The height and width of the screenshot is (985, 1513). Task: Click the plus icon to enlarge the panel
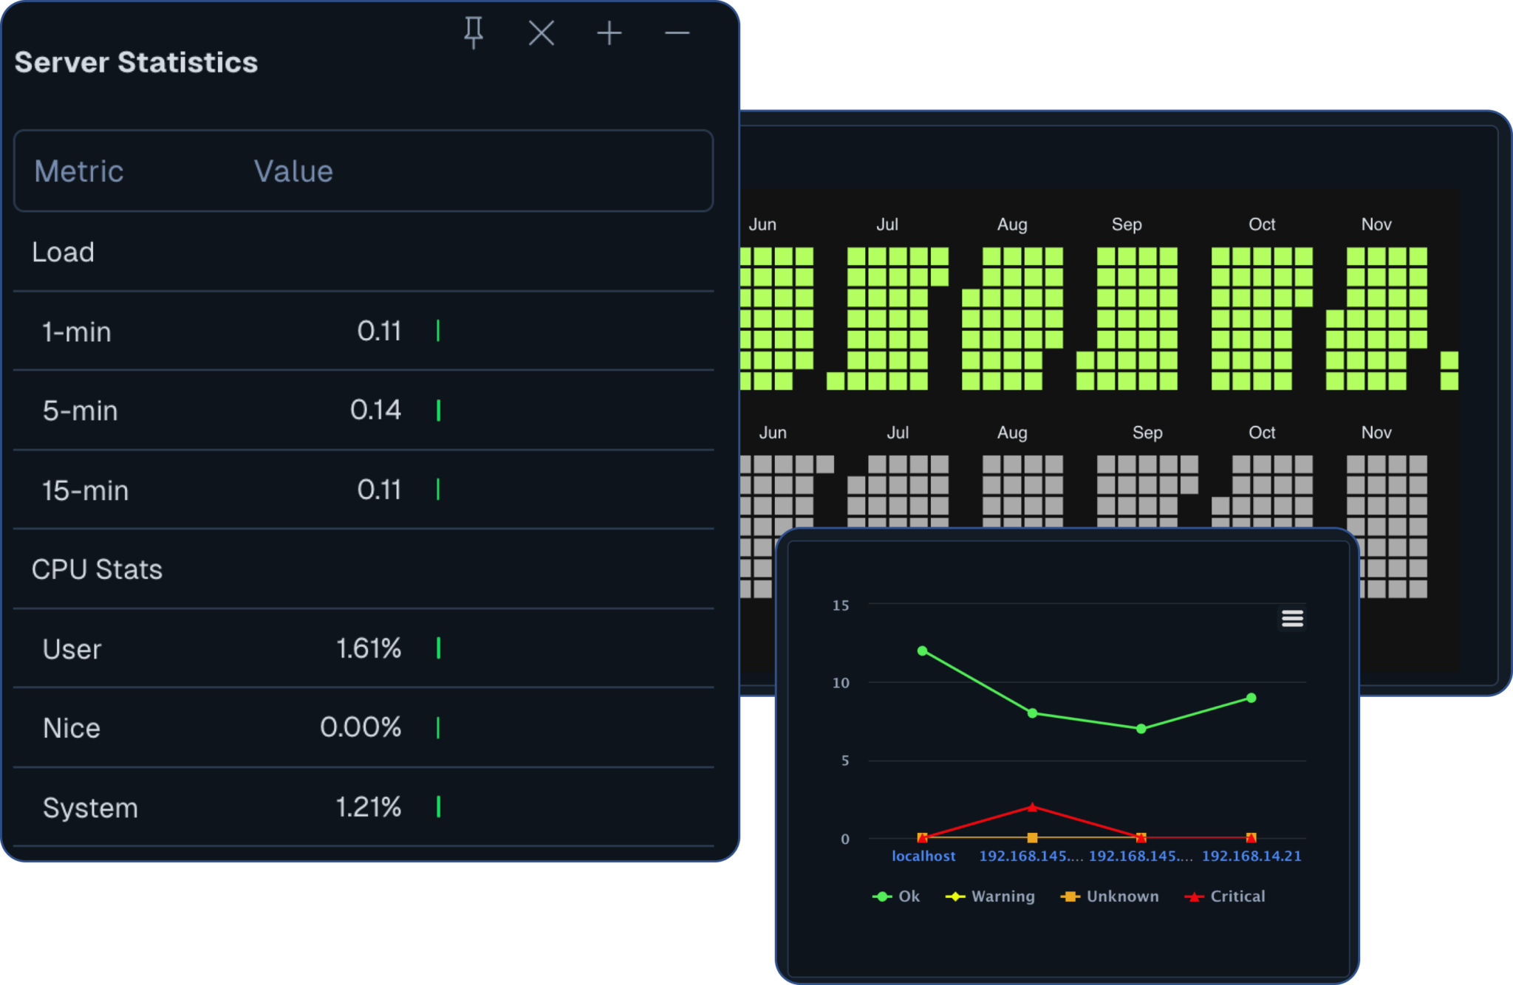point(608,32)
